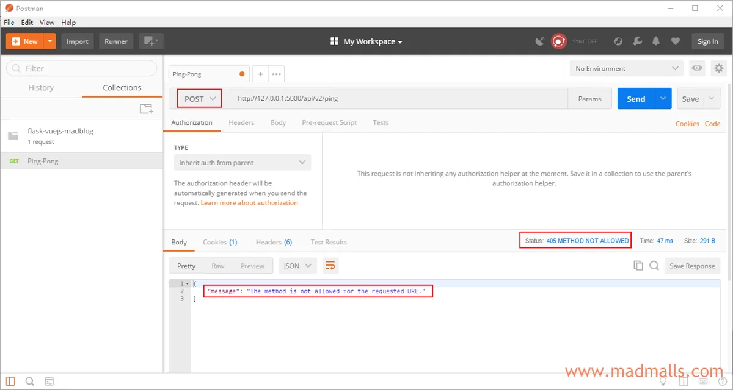Click the globe icon in the header
This screenshot has height=390, width=733.
click(618, 41)
